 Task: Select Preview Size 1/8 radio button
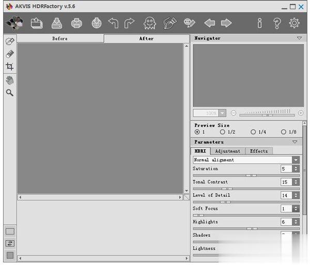[284, 132]
